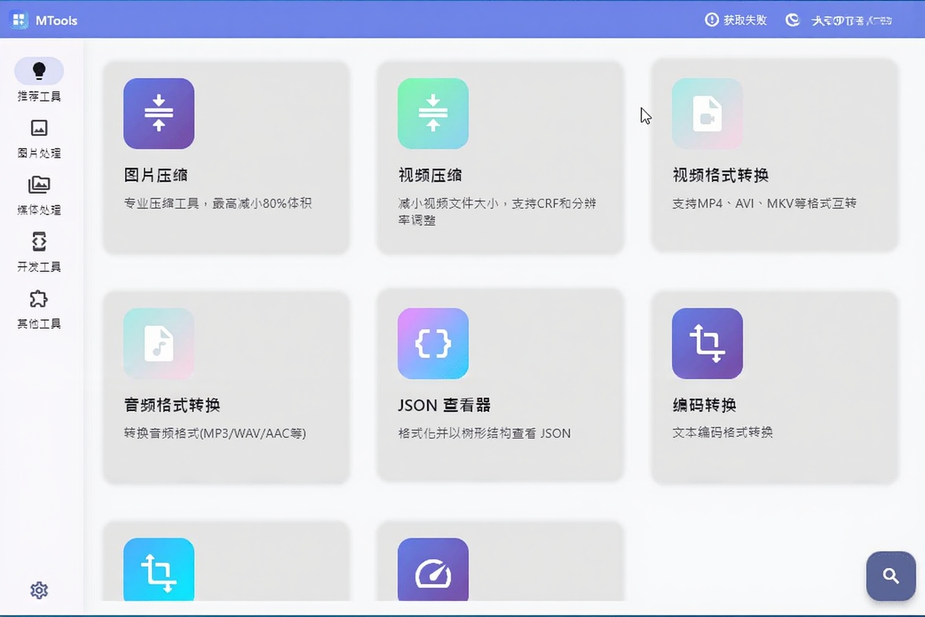925x617 pixels.
Task: Open the 视频压缩 video compression icon
Action: coord(433,113)
